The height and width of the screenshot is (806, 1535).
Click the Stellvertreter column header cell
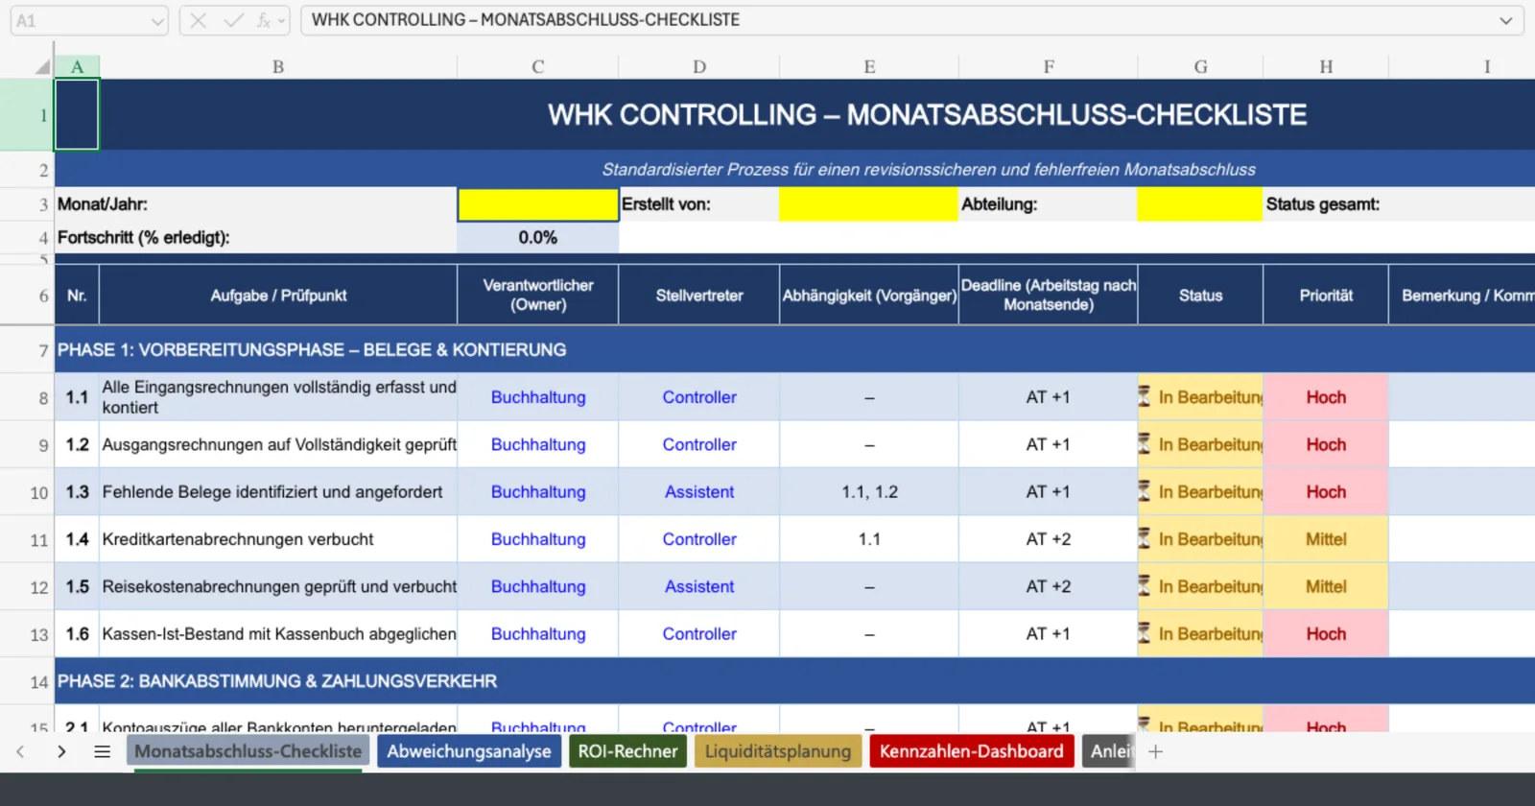699,295
